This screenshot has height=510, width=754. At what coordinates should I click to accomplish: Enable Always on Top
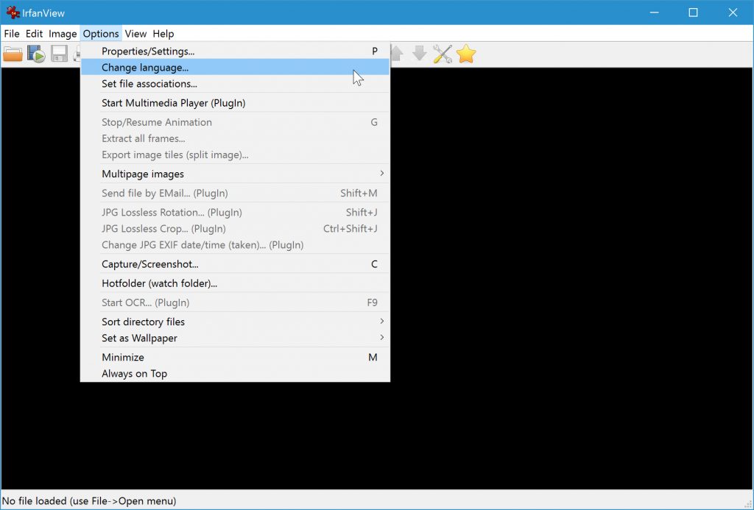134,373
